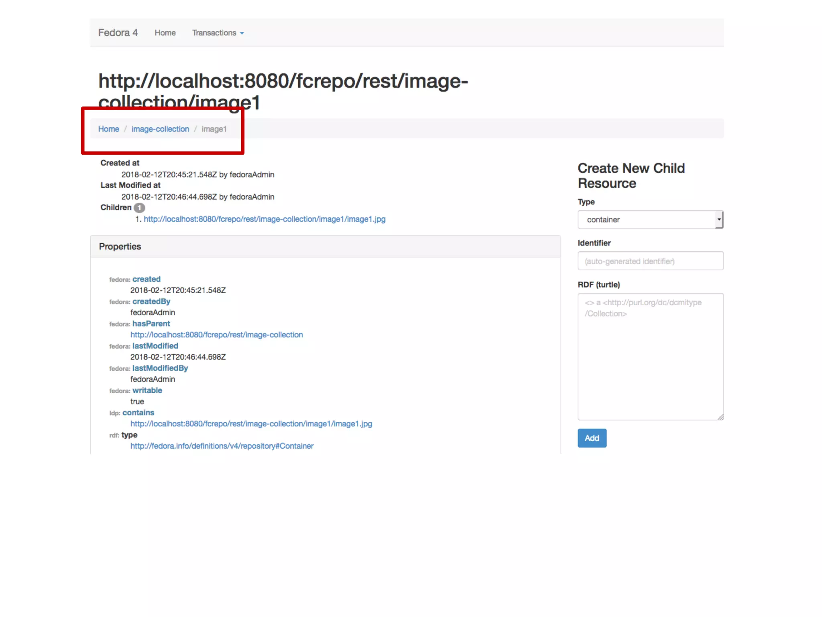
Task: Open the Home navbar item
Action: [165, 33]
